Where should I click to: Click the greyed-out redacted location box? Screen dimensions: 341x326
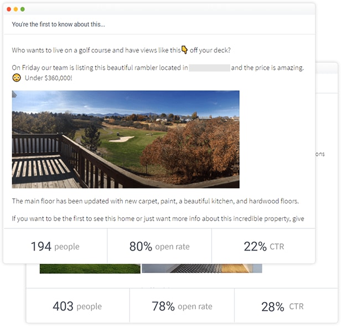209,68
